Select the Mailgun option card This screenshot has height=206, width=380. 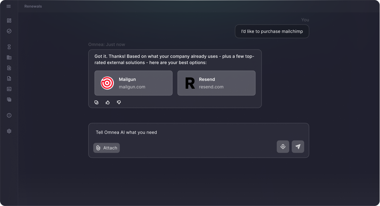[x=134, y=83]
